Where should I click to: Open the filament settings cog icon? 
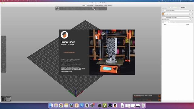point(192,14)
